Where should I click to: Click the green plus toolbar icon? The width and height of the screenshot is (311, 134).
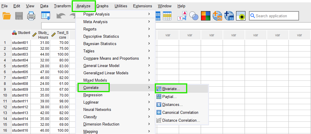(241, 16)
